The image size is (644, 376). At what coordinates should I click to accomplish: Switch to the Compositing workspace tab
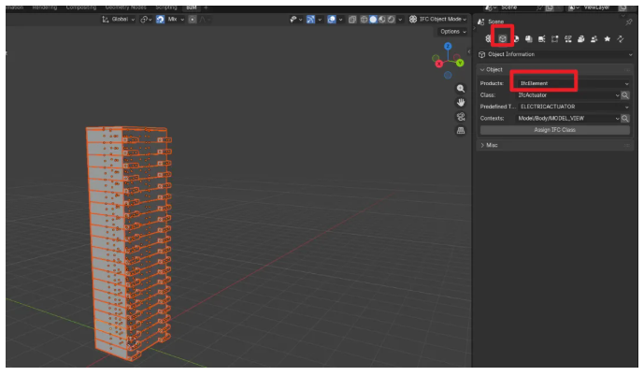[x=81, y=7]
